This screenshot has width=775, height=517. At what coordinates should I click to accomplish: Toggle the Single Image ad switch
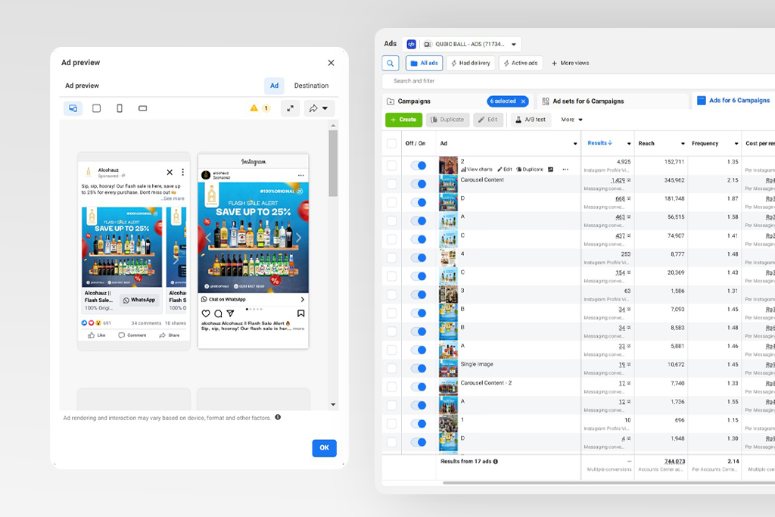click(x=417, y=369)
